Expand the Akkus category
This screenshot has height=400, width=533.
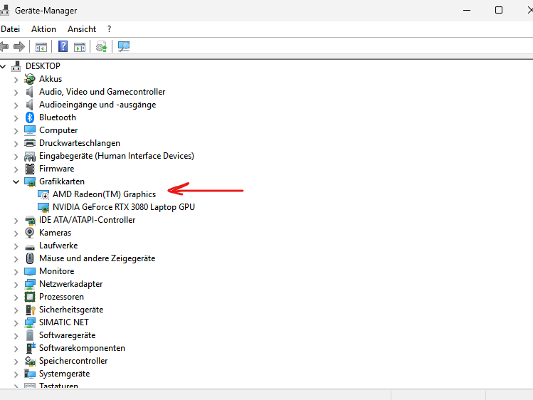[x=16, y=80]
